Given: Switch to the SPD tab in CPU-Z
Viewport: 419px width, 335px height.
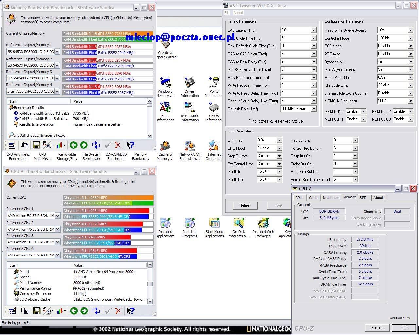Looking at the screenshot, I should [x=363, y=198].
